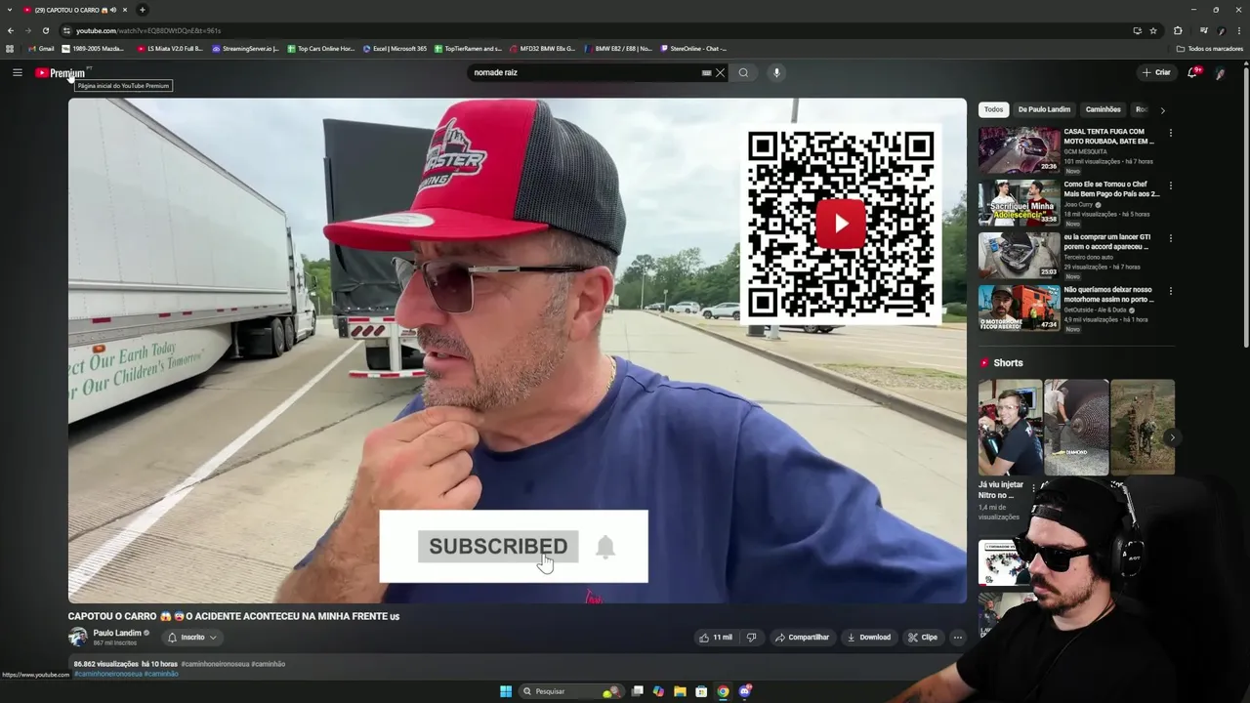Image resolution: width=1250 pixels, height=703 pixels.
Task: Open the Todos os marcadores folder
Action: click(1210, 48)
